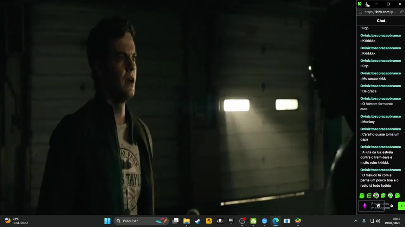Click the kick.com URL address field
405x227 pixels.
tap(380, 12)
